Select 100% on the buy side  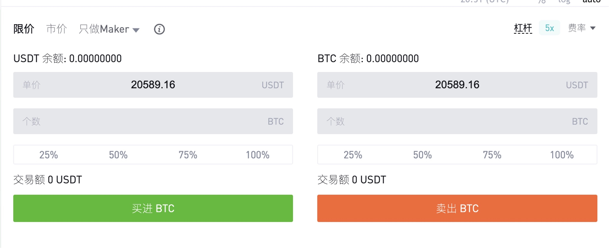pos(257,155)
